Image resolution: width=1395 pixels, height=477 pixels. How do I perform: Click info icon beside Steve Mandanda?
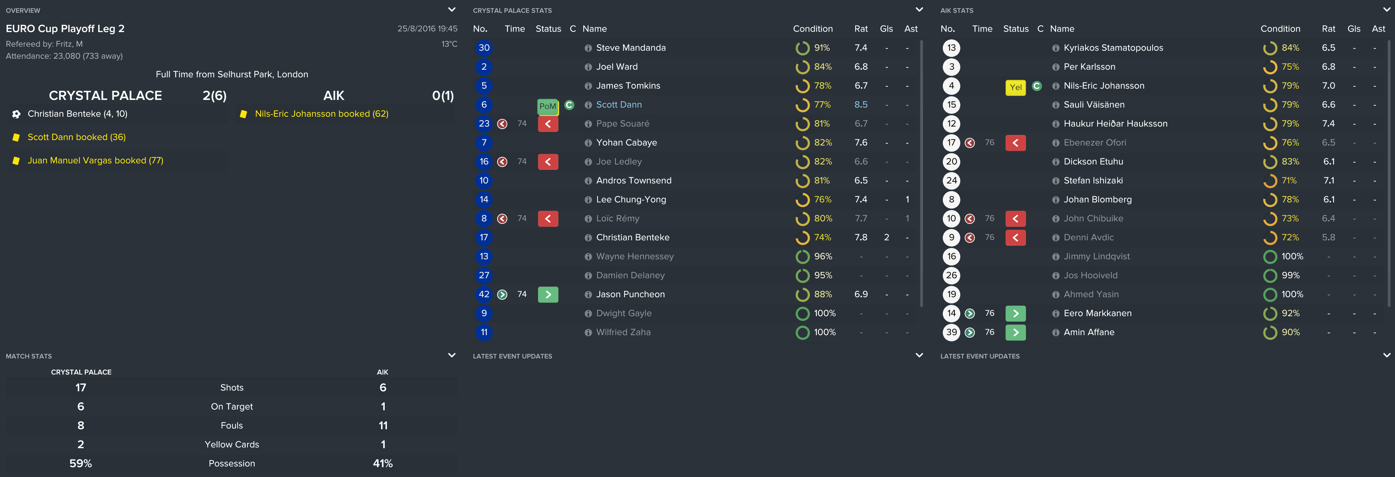click(588, 48)
